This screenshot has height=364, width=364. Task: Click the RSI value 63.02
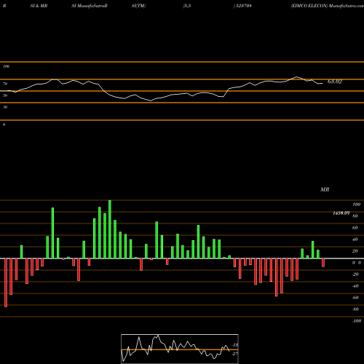pos(335,82)
